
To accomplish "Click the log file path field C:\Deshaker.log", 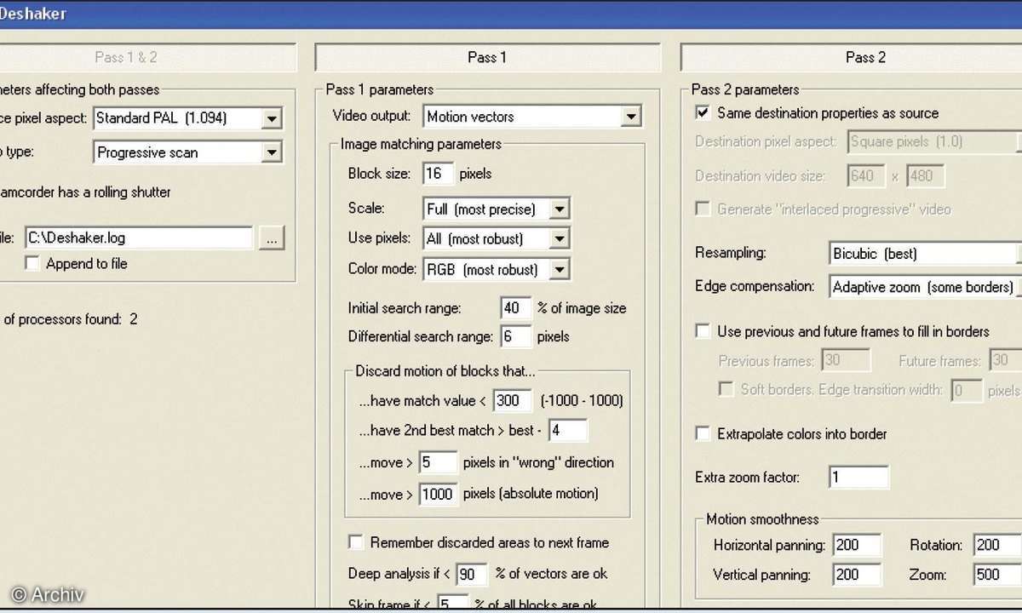I will point(139,238).
